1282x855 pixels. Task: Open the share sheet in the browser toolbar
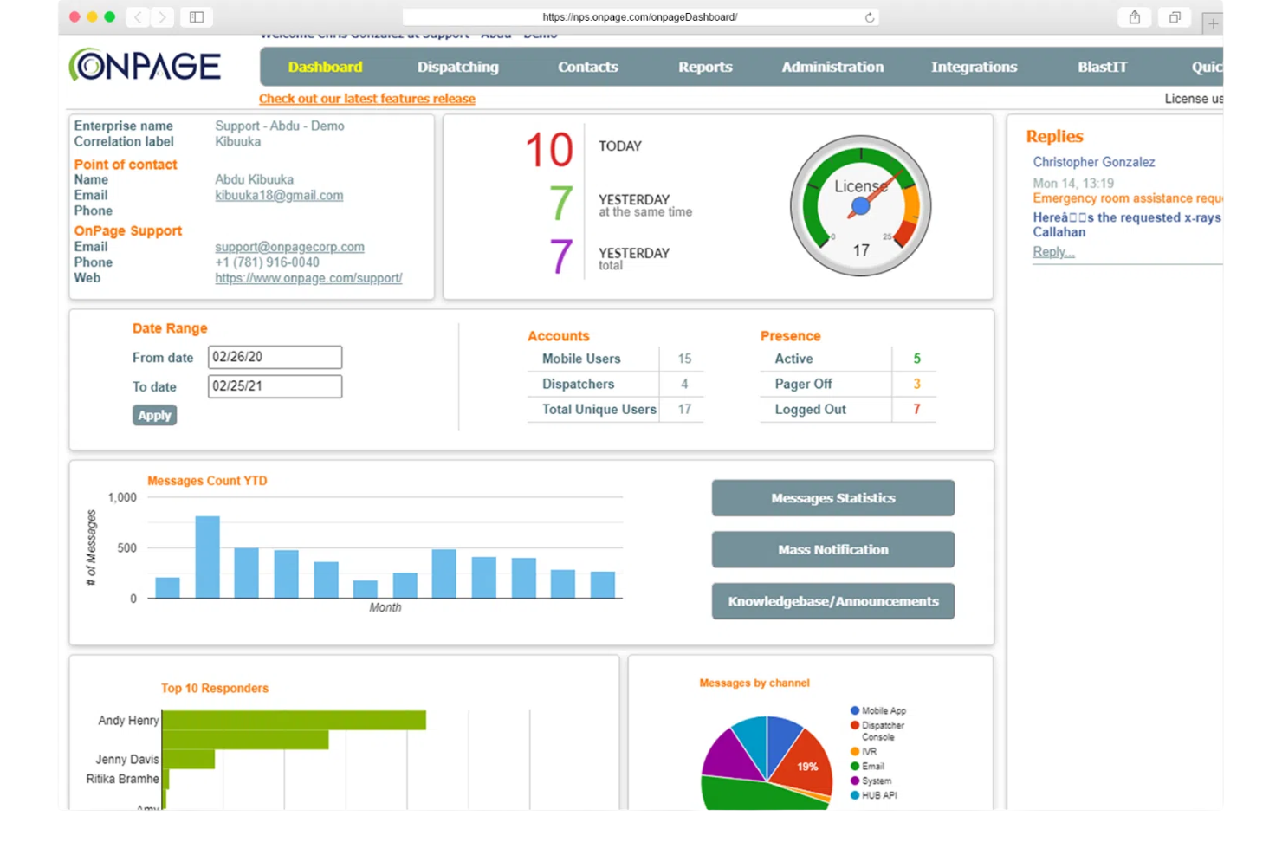coord(1134,16)
